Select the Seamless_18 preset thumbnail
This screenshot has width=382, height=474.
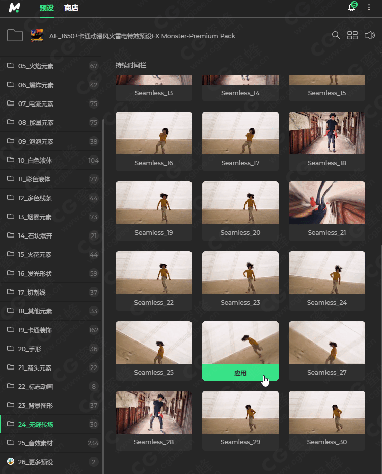click(327, 134)
